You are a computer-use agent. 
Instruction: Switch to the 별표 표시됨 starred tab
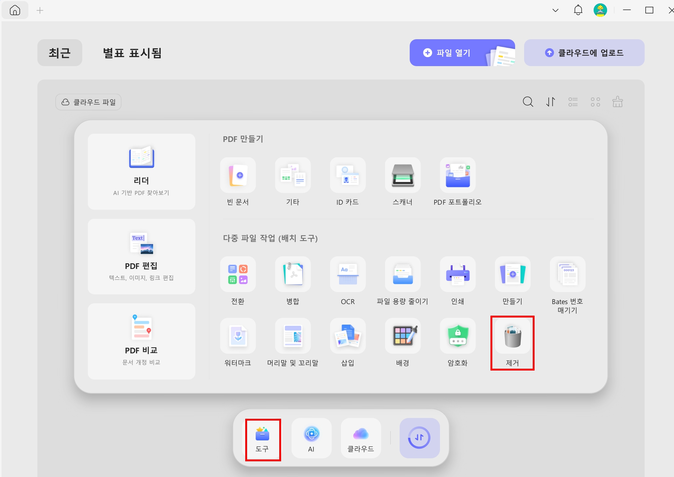pyautogui.click(x=132, y=53)
